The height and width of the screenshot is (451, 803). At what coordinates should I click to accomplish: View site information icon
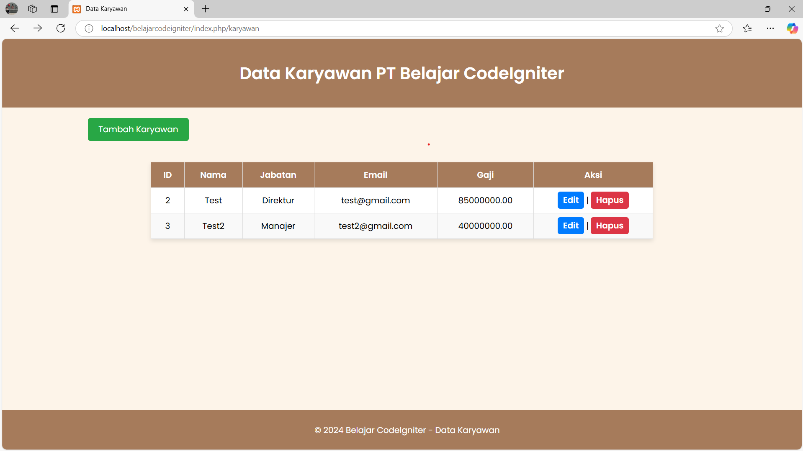click(89, 28)
